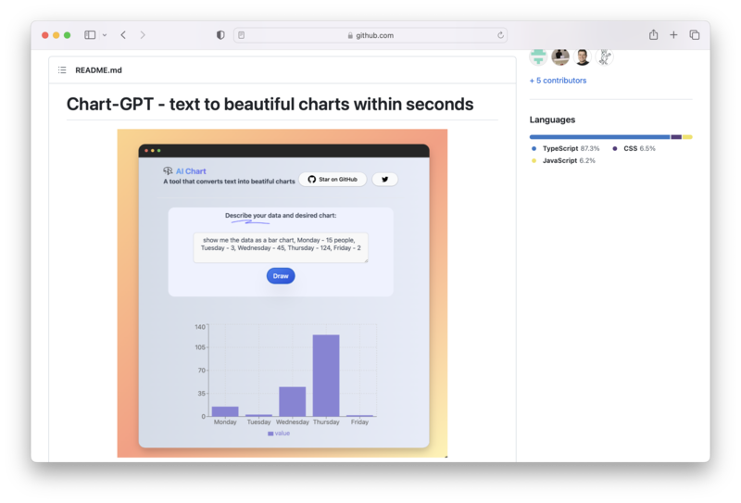This screenshot has width=741, height=503.
Task: Show the reader view icon in address bar
Action: point(242,35)
